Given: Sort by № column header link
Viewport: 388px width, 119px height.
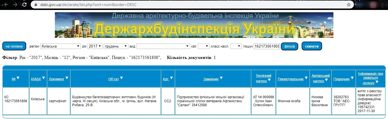Looking at the screenshot, I should (13, 79).
